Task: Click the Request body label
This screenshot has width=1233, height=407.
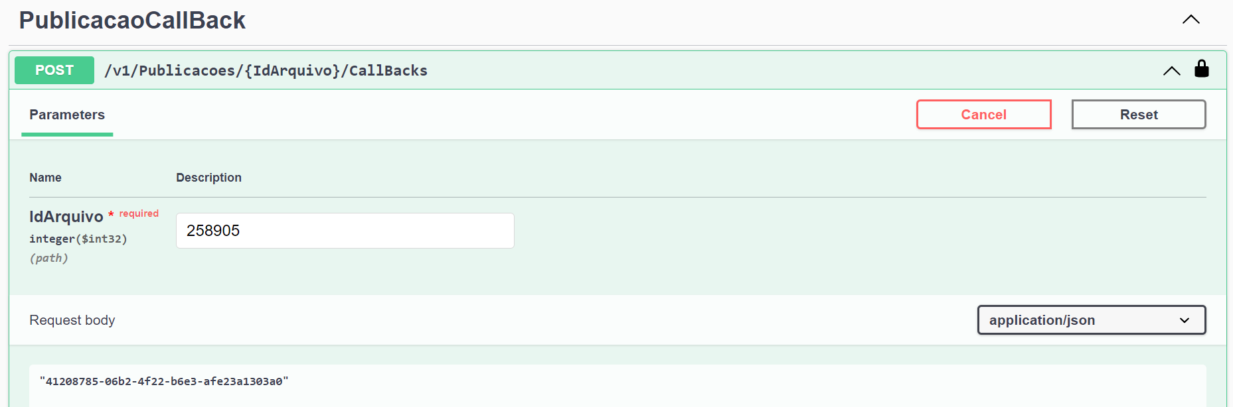Action: (72, 320)
